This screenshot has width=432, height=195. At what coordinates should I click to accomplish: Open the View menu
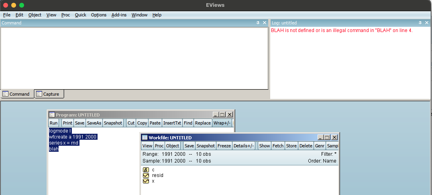pos(51,15)
